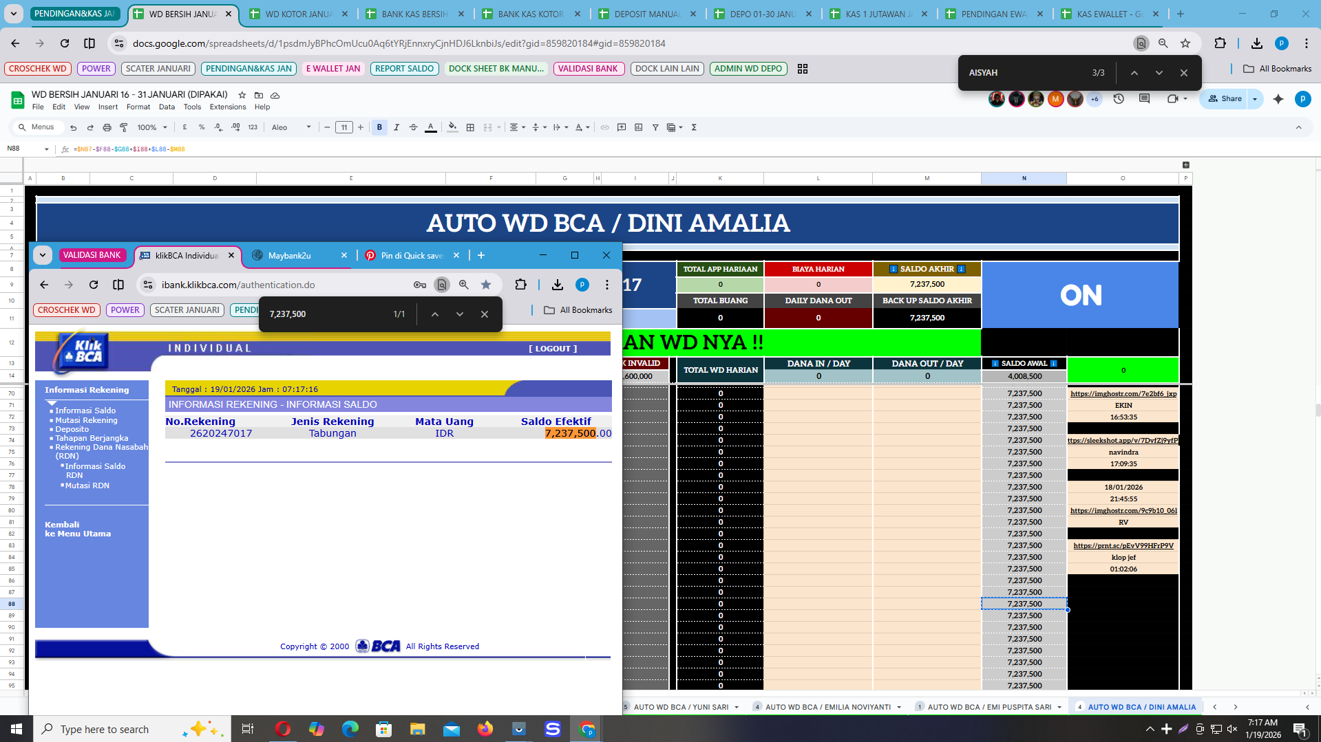This screenshot has height=742, width=1321.
Task: Switch to the DEPOSIT MANUAL browser tab
Action: click(648, 14)
